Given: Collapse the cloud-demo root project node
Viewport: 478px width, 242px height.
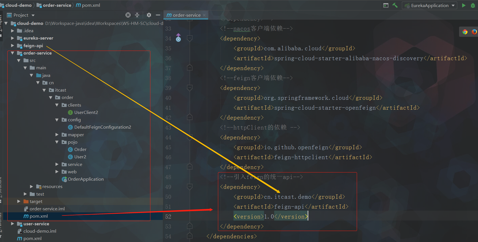Looking at the screenshot, I should pos(6,23).
